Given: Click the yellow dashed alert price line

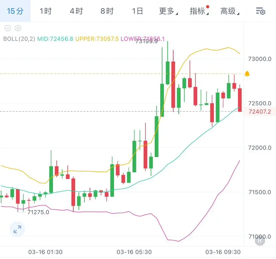Looking at the screenshot, I should tap(122, 74).
